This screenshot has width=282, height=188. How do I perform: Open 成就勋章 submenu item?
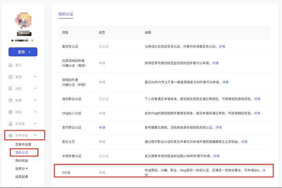tap(22, 177)
